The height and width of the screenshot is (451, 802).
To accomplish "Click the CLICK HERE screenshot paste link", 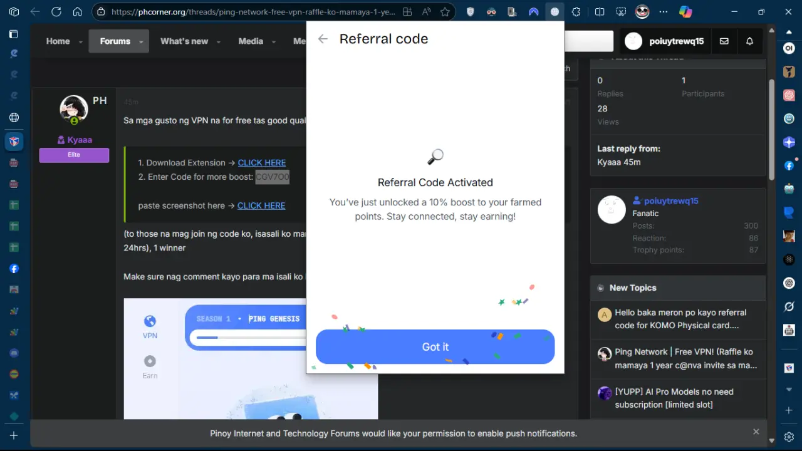I will (x=261, y=205).
